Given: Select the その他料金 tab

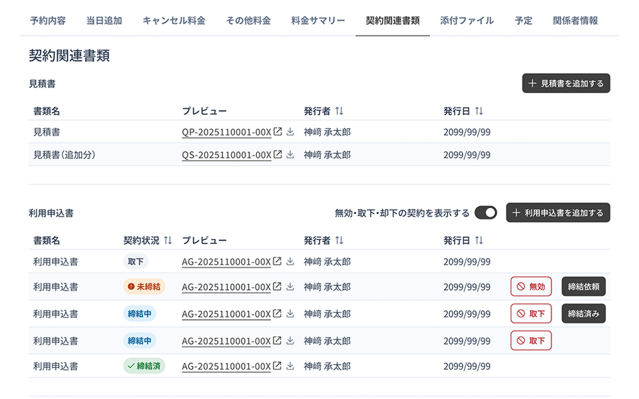Looking at the screenshot, I should pyautogui.click(x=248, y=21).
